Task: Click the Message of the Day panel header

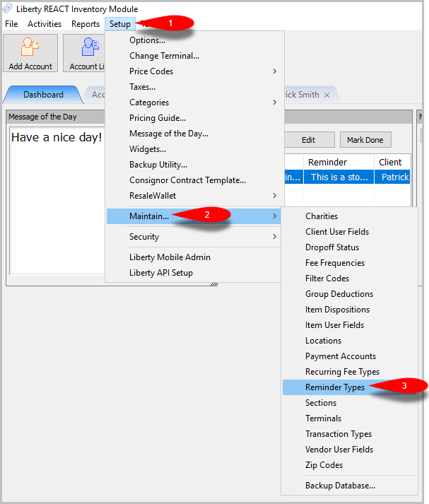Action: [55, 117]
